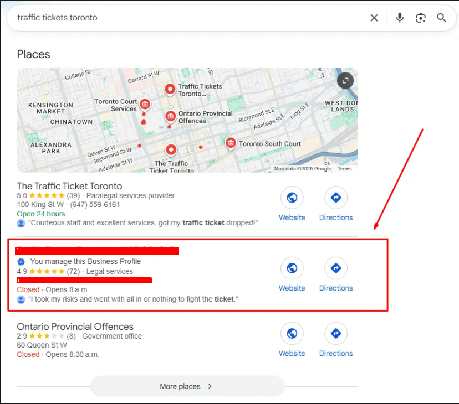The height and width of the screenshot is (404, 459).
Task: Click the Alexandra Park label on the map
Action: 51,148
